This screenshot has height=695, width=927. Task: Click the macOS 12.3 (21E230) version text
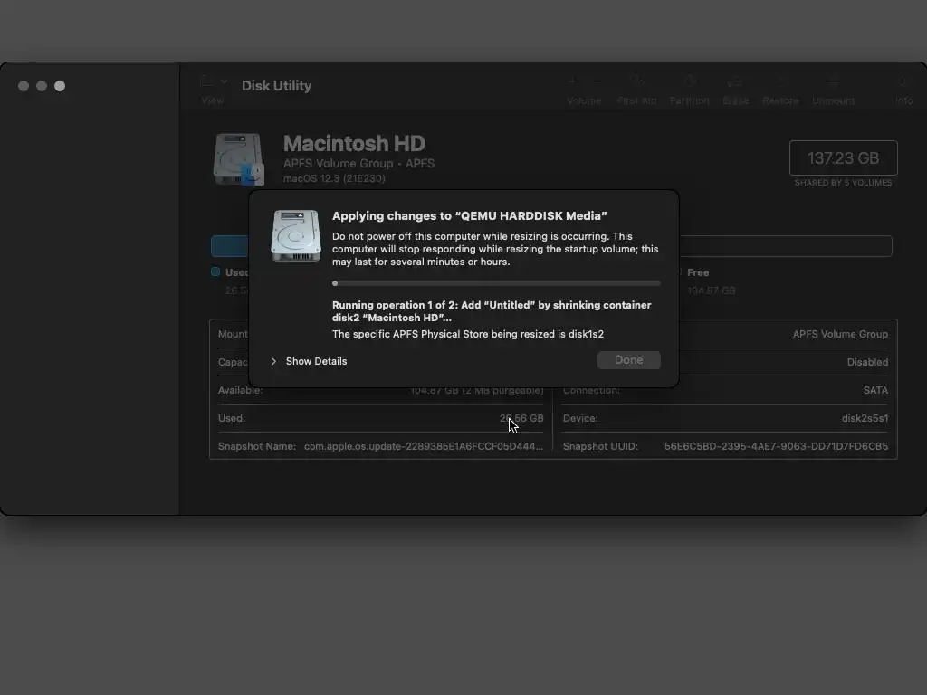(334, 178)
